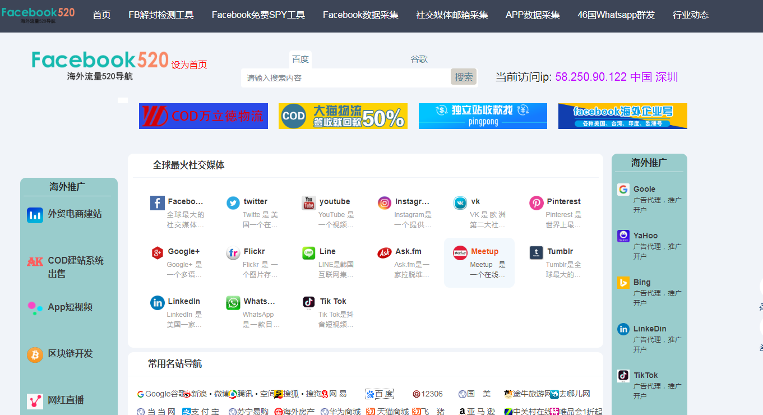Open the 海外房产 link
This screenshot has width=763, height=415.
pos(294,412)
